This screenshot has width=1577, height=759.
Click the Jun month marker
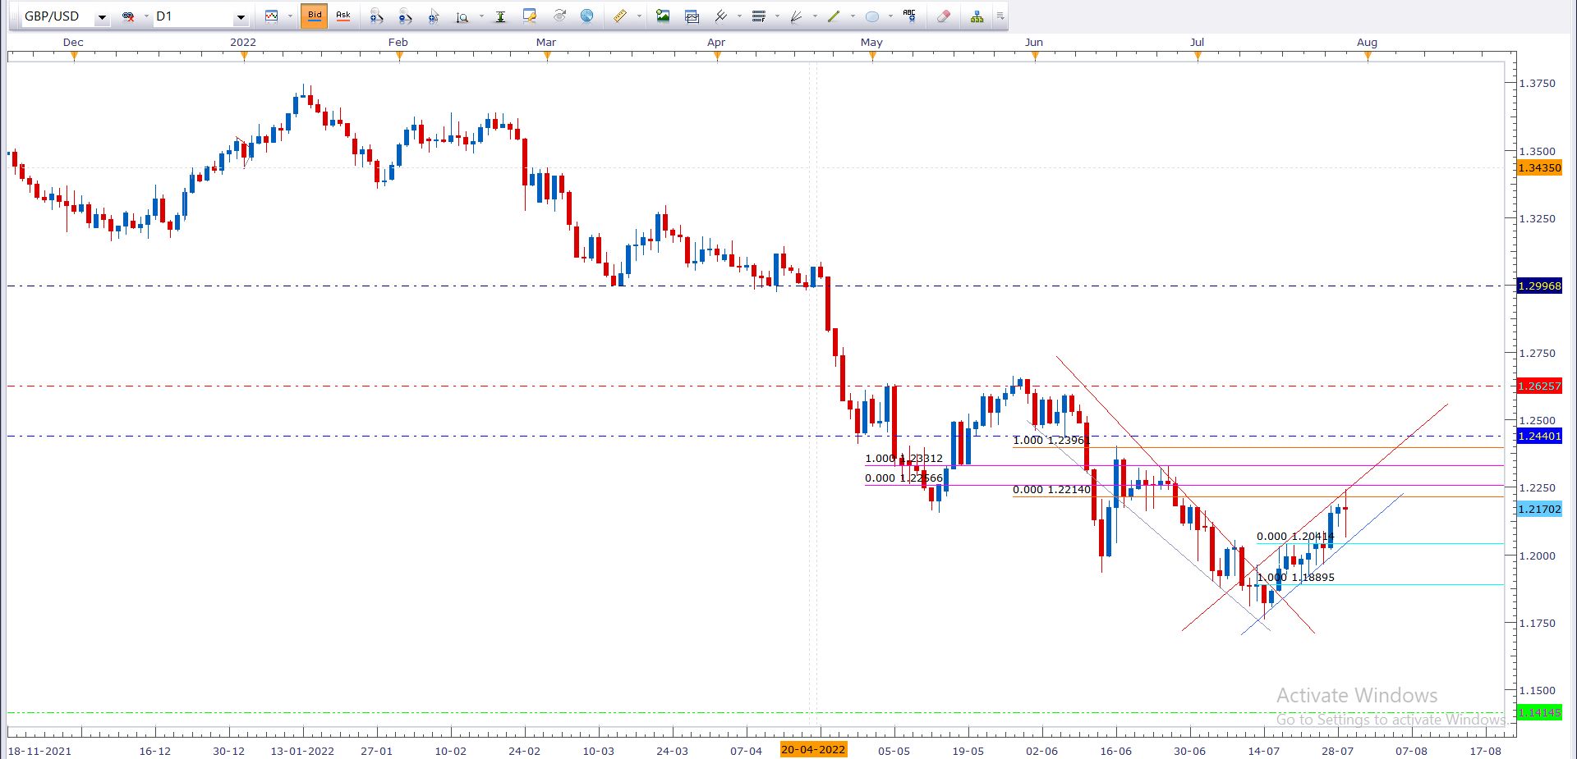point(1034,43)
